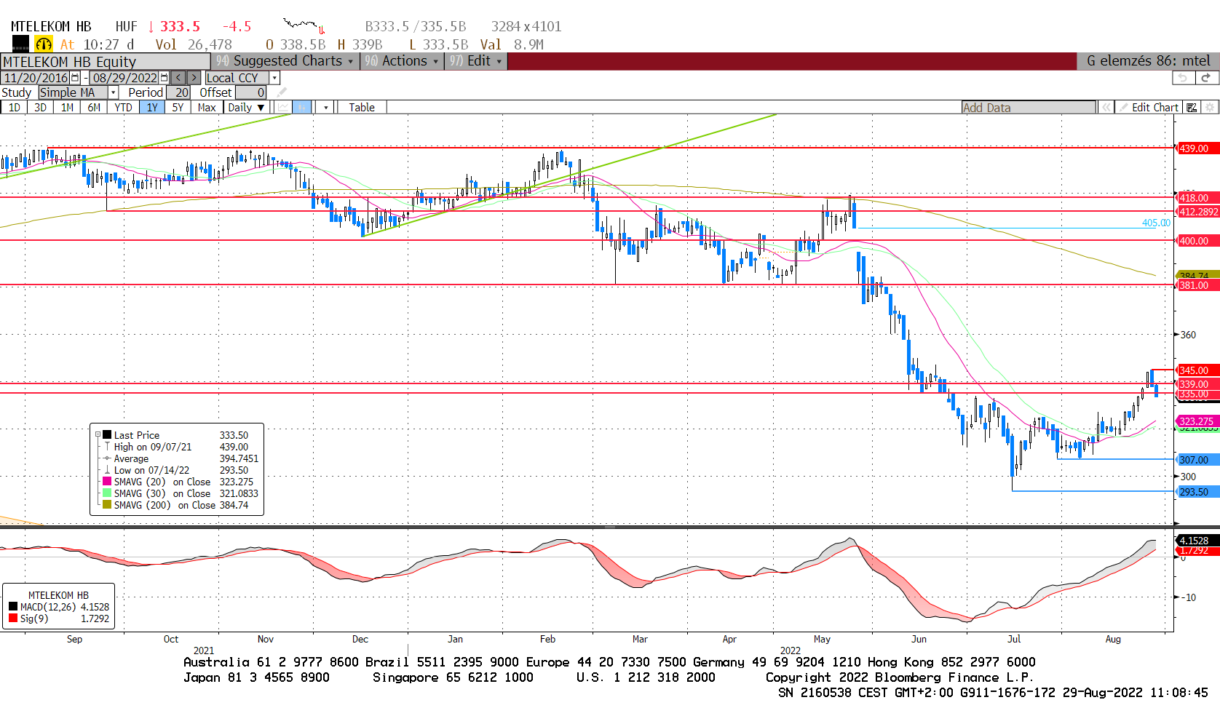Switch to Table view
The image size is (1220, 724).
click(362, 108)
